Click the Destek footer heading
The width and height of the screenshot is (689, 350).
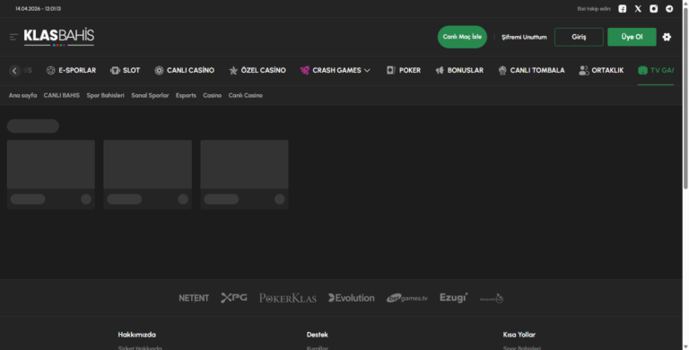(318, 335)
